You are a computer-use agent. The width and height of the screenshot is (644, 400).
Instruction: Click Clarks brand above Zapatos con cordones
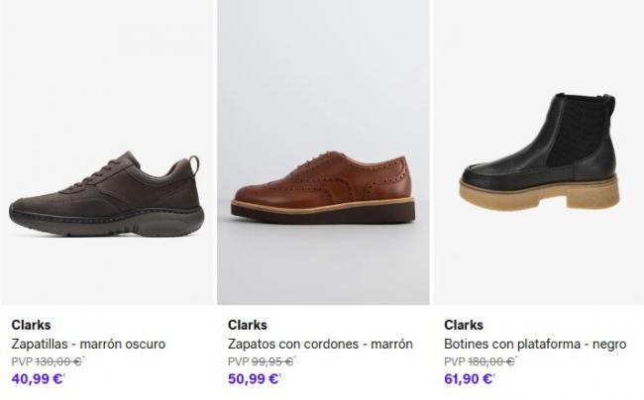247,325
